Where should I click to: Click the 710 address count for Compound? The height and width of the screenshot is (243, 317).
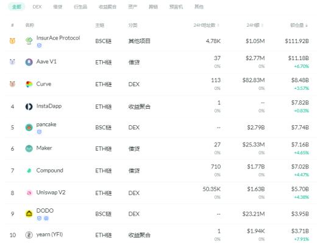tap(216, 167)
